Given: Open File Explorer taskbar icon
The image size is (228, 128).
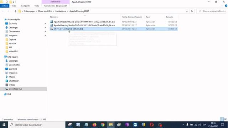Looking at the screenshot, I should coord(111,125).
